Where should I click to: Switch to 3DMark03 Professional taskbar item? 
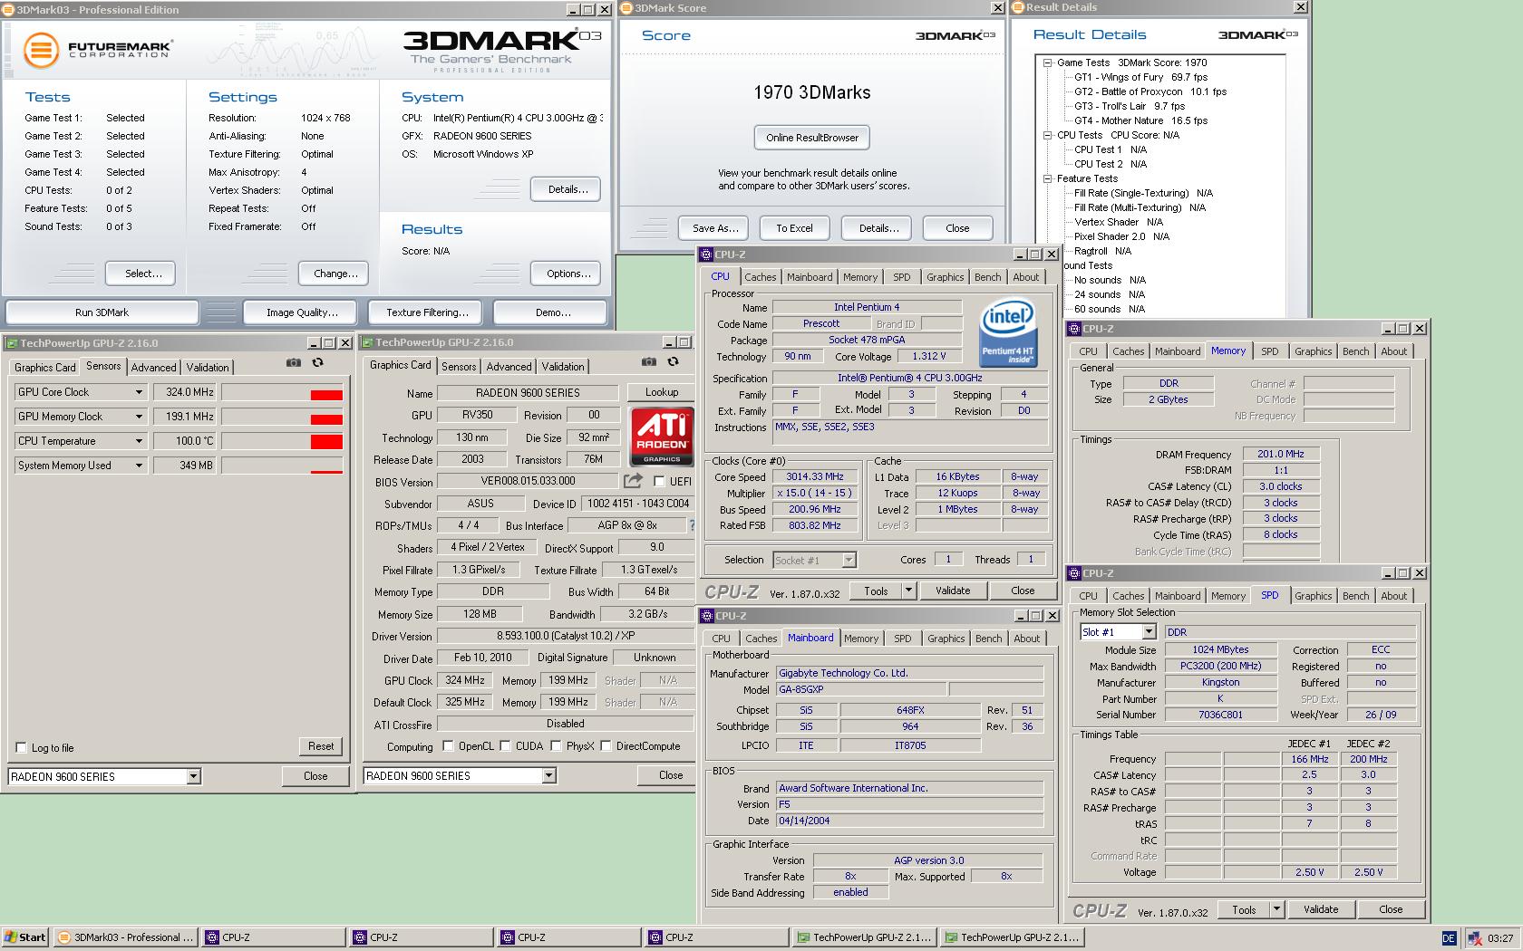(126, 937)
